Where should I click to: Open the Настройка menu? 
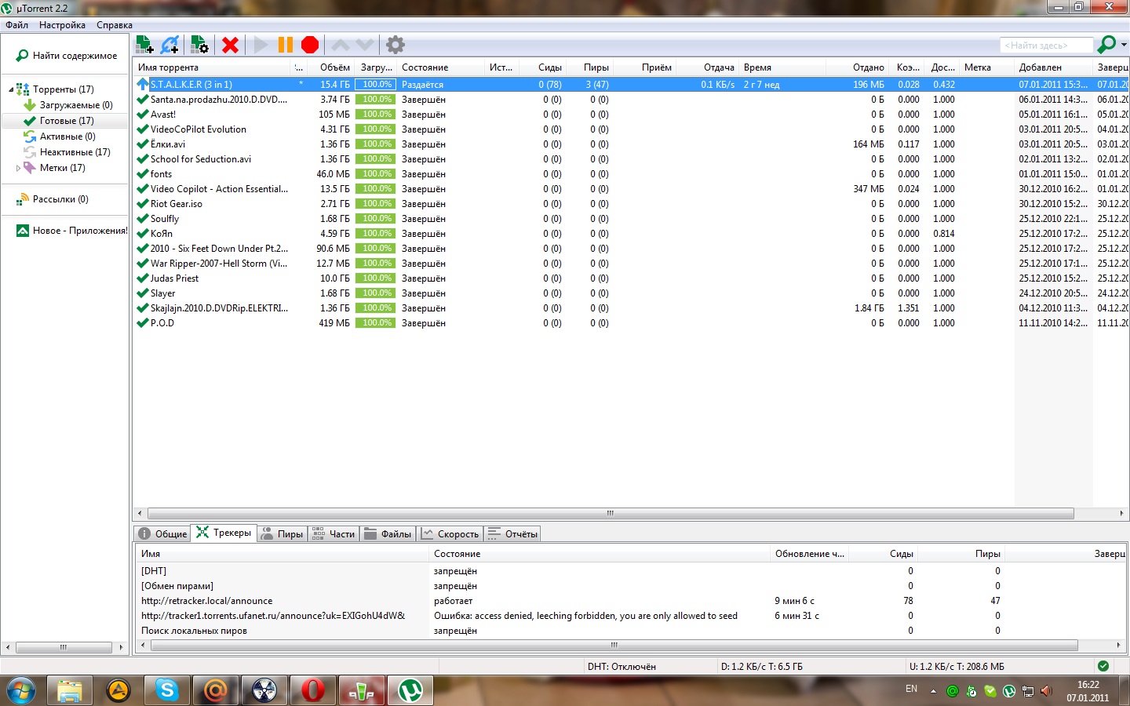(62, 25)
